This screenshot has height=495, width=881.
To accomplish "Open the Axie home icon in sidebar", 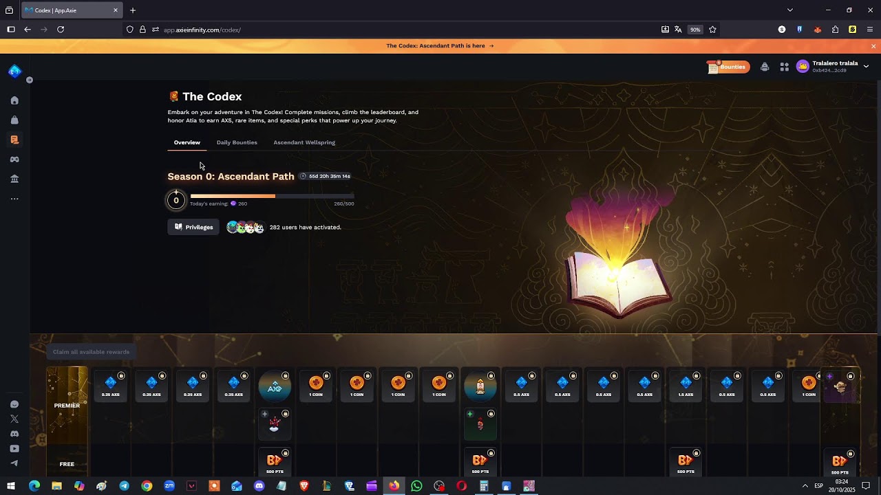I will coord(14,100).
